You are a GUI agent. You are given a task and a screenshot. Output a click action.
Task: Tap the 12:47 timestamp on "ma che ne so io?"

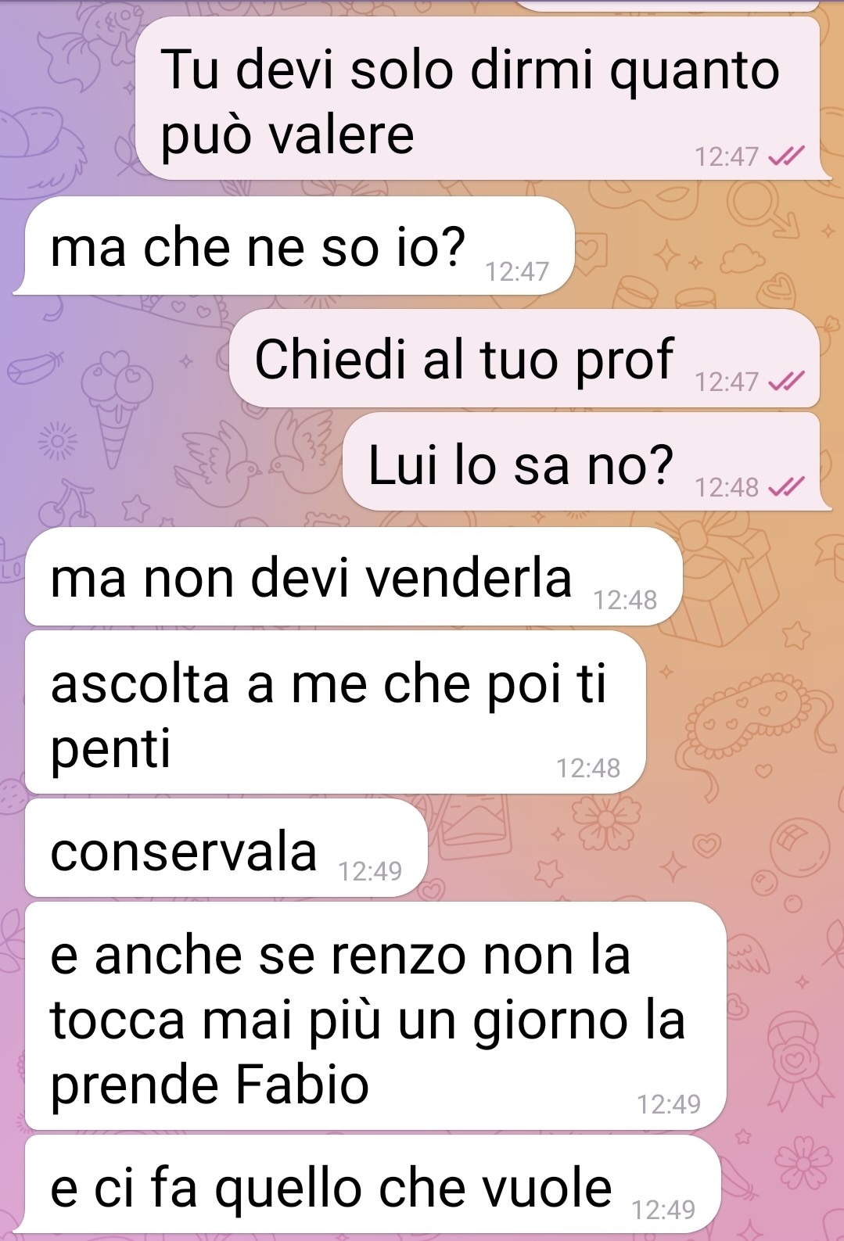point(517,271)
